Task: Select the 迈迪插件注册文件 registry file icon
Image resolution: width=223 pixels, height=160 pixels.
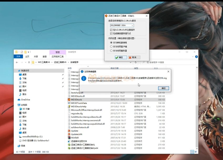Action: point(69,141)
